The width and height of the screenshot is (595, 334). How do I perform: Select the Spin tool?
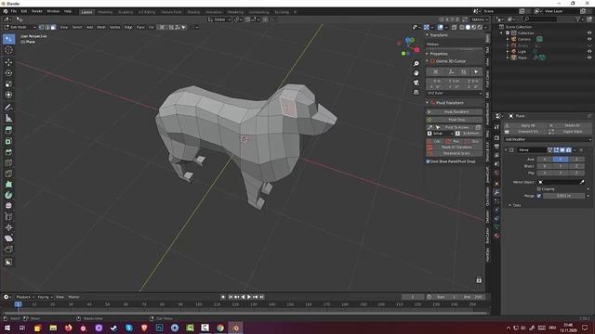(8, 195)
